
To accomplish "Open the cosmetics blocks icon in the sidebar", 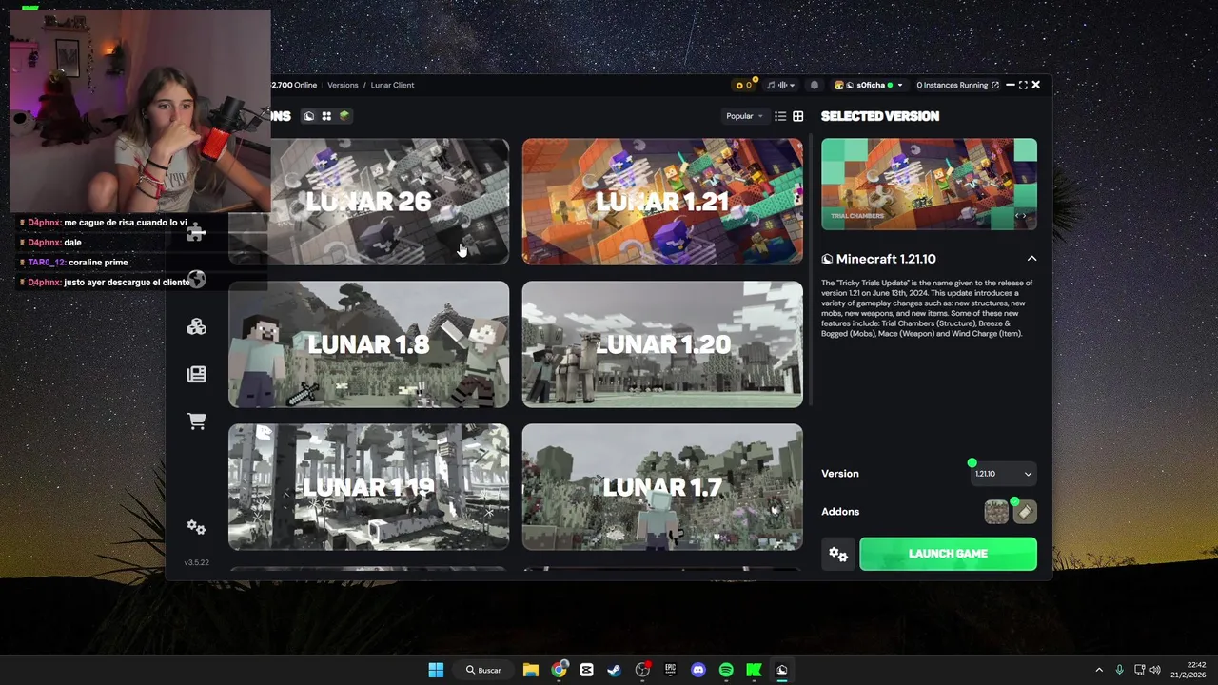I will 196,326.
